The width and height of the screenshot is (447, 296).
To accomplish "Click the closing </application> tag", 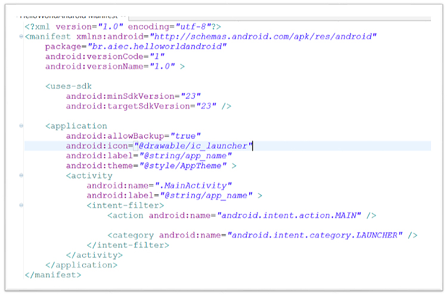I will pos(81,265).
